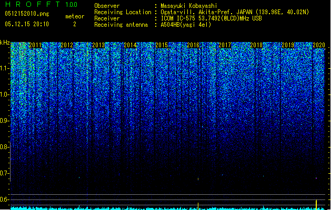
Task: Click the 2014 time marker label
Action: [130, 45]
